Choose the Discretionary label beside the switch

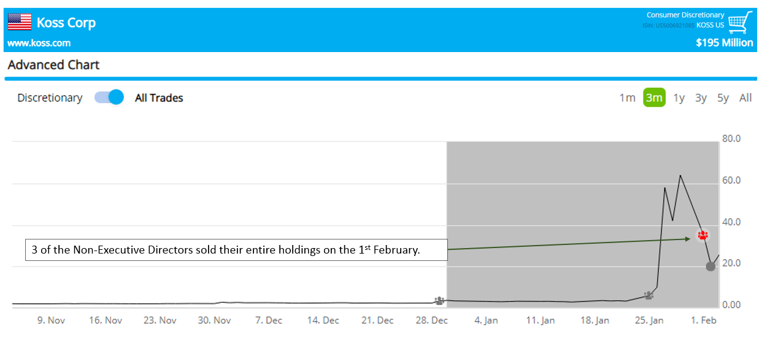pyautogui.click(x=50, y=98)
